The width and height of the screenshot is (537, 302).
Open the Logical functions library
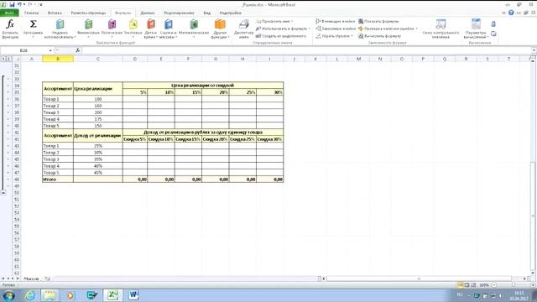pyautogui.click(x=112, y=29)
